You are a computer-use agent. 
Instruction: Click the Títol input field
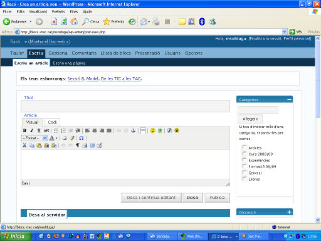(125, 106)
